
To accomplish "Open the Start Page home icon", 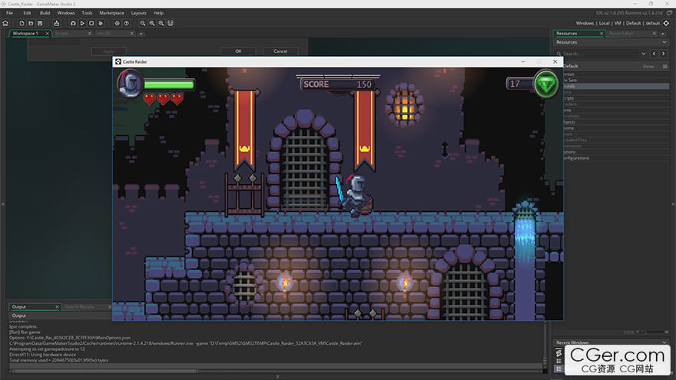I will pyautogui.click(x=5, y=23).
